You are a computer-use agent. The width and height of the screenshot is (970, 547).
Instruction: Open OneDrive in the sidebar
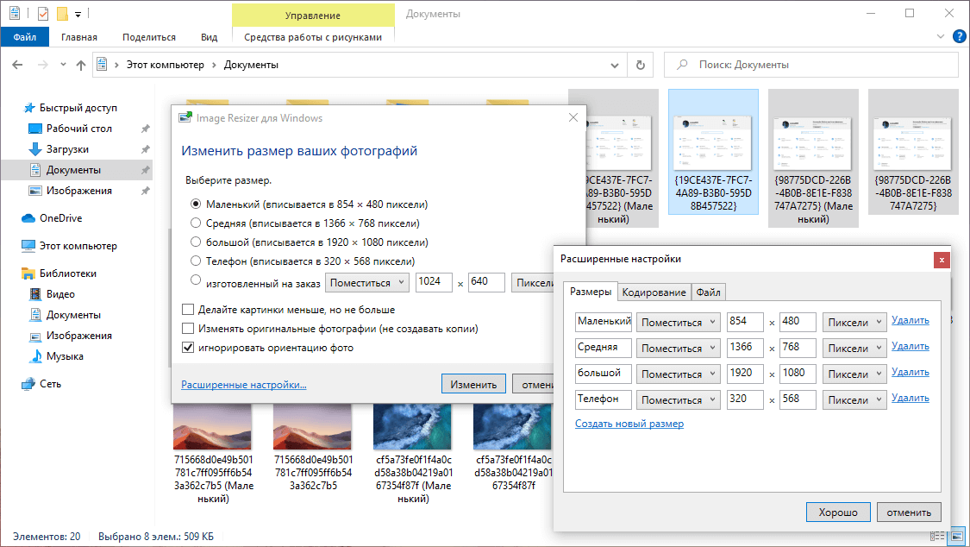pyautogui.click(x=59, y=217)
